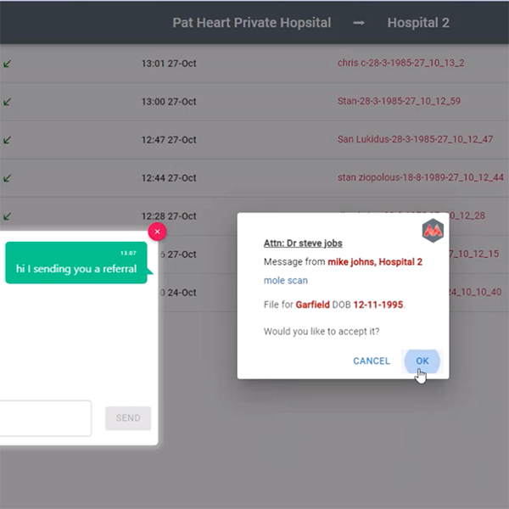This screenshot has height=509, width=509.
Task: Click the Hospital 2 header label
Action: [418, 23]
